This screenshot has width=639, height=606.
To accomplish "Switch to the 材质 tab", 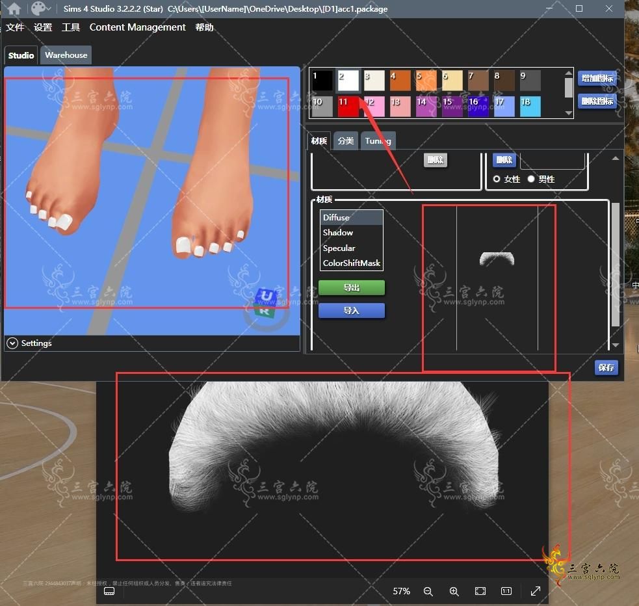I will tap(319, 141).
